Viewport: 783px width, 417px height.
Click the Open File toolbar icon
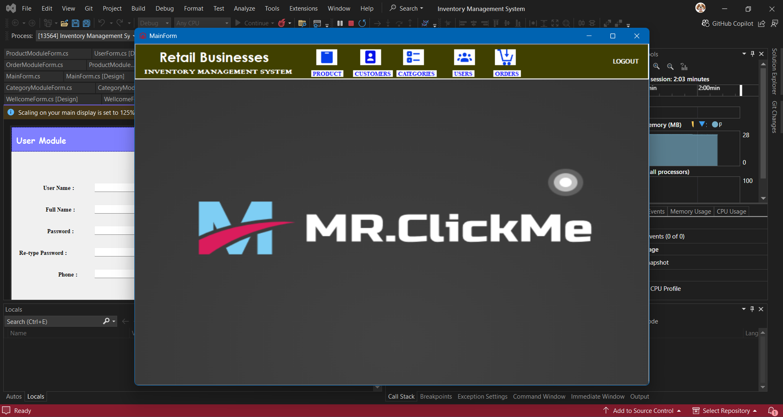coord(64,23)
